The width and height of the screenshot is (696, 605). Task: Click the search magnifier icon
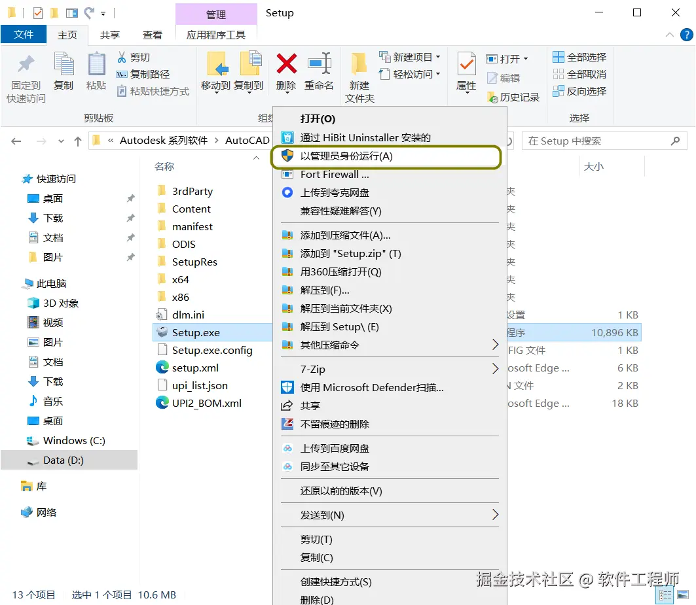(x=675, y=141)
